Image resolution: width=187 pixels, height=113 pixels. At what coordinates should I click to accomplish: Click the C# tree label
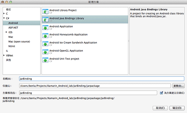pos(7,18)
